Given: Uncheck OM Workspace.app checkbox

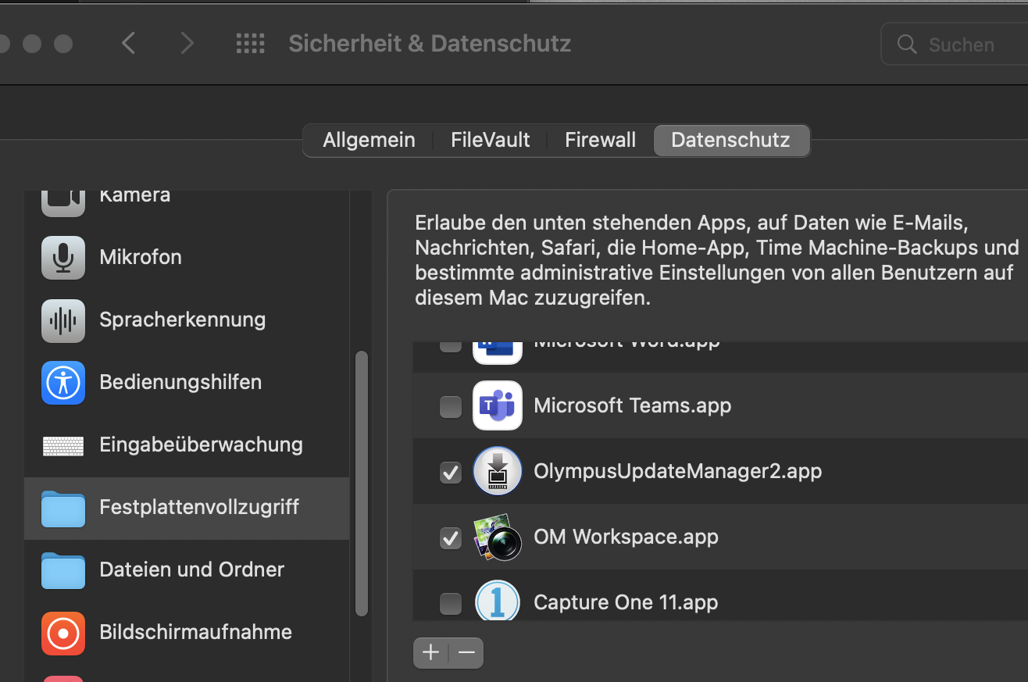Looking at the screenshot, I should click(451, 537).
